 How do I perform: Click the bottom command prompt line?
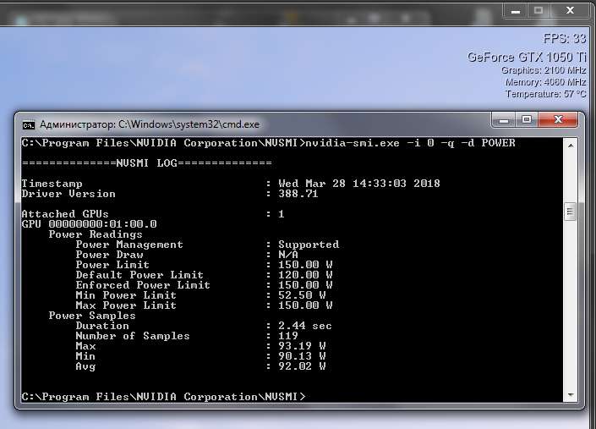coord(163,397)
